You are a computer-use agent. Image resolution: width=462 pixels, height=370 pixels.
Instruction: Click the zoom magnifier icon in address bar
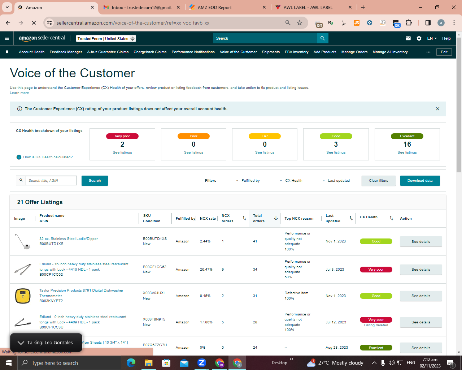point(288,23)
